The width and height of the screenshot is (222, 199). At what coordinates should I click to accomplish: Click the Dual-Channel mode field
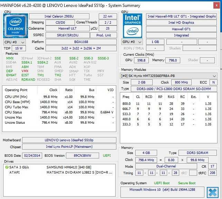click(x=166, y=166)
